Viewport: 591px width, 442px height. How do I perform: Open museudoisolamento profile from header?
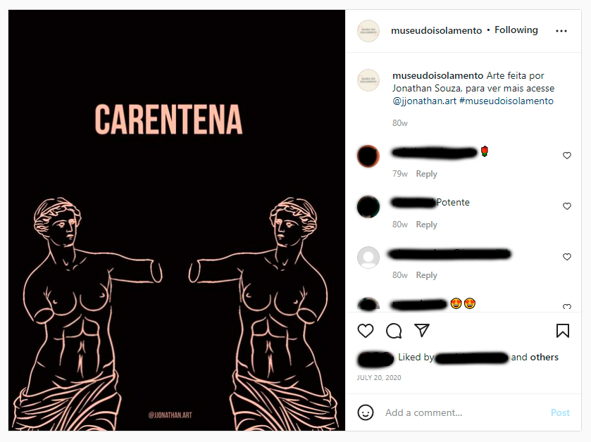pos(436,30)
